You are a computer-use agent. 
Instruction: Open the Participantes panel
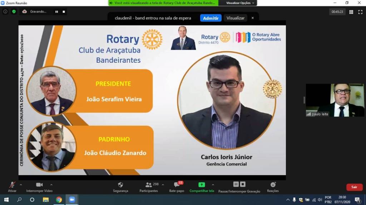(x=149, y=185)
